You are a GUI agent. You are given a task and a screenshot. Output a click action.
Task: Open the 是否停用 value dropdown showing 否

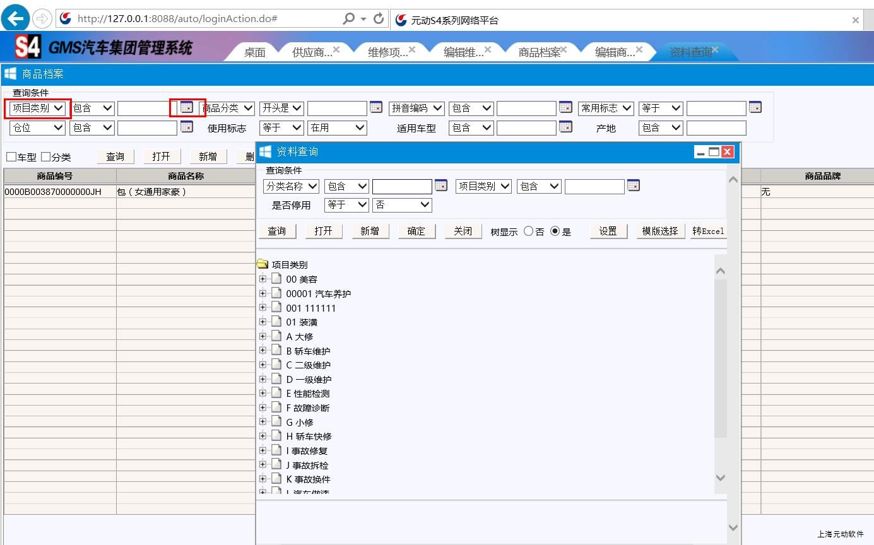click(402, 205)
